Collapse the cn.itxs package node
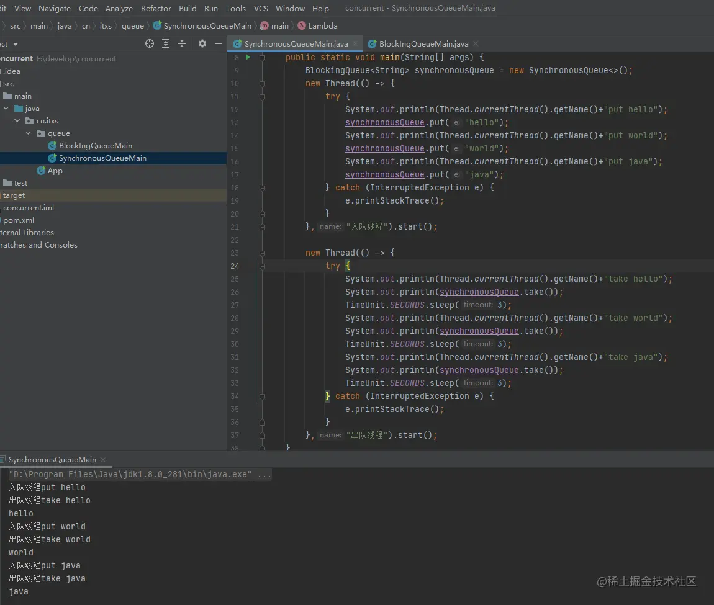 point(17,121)
